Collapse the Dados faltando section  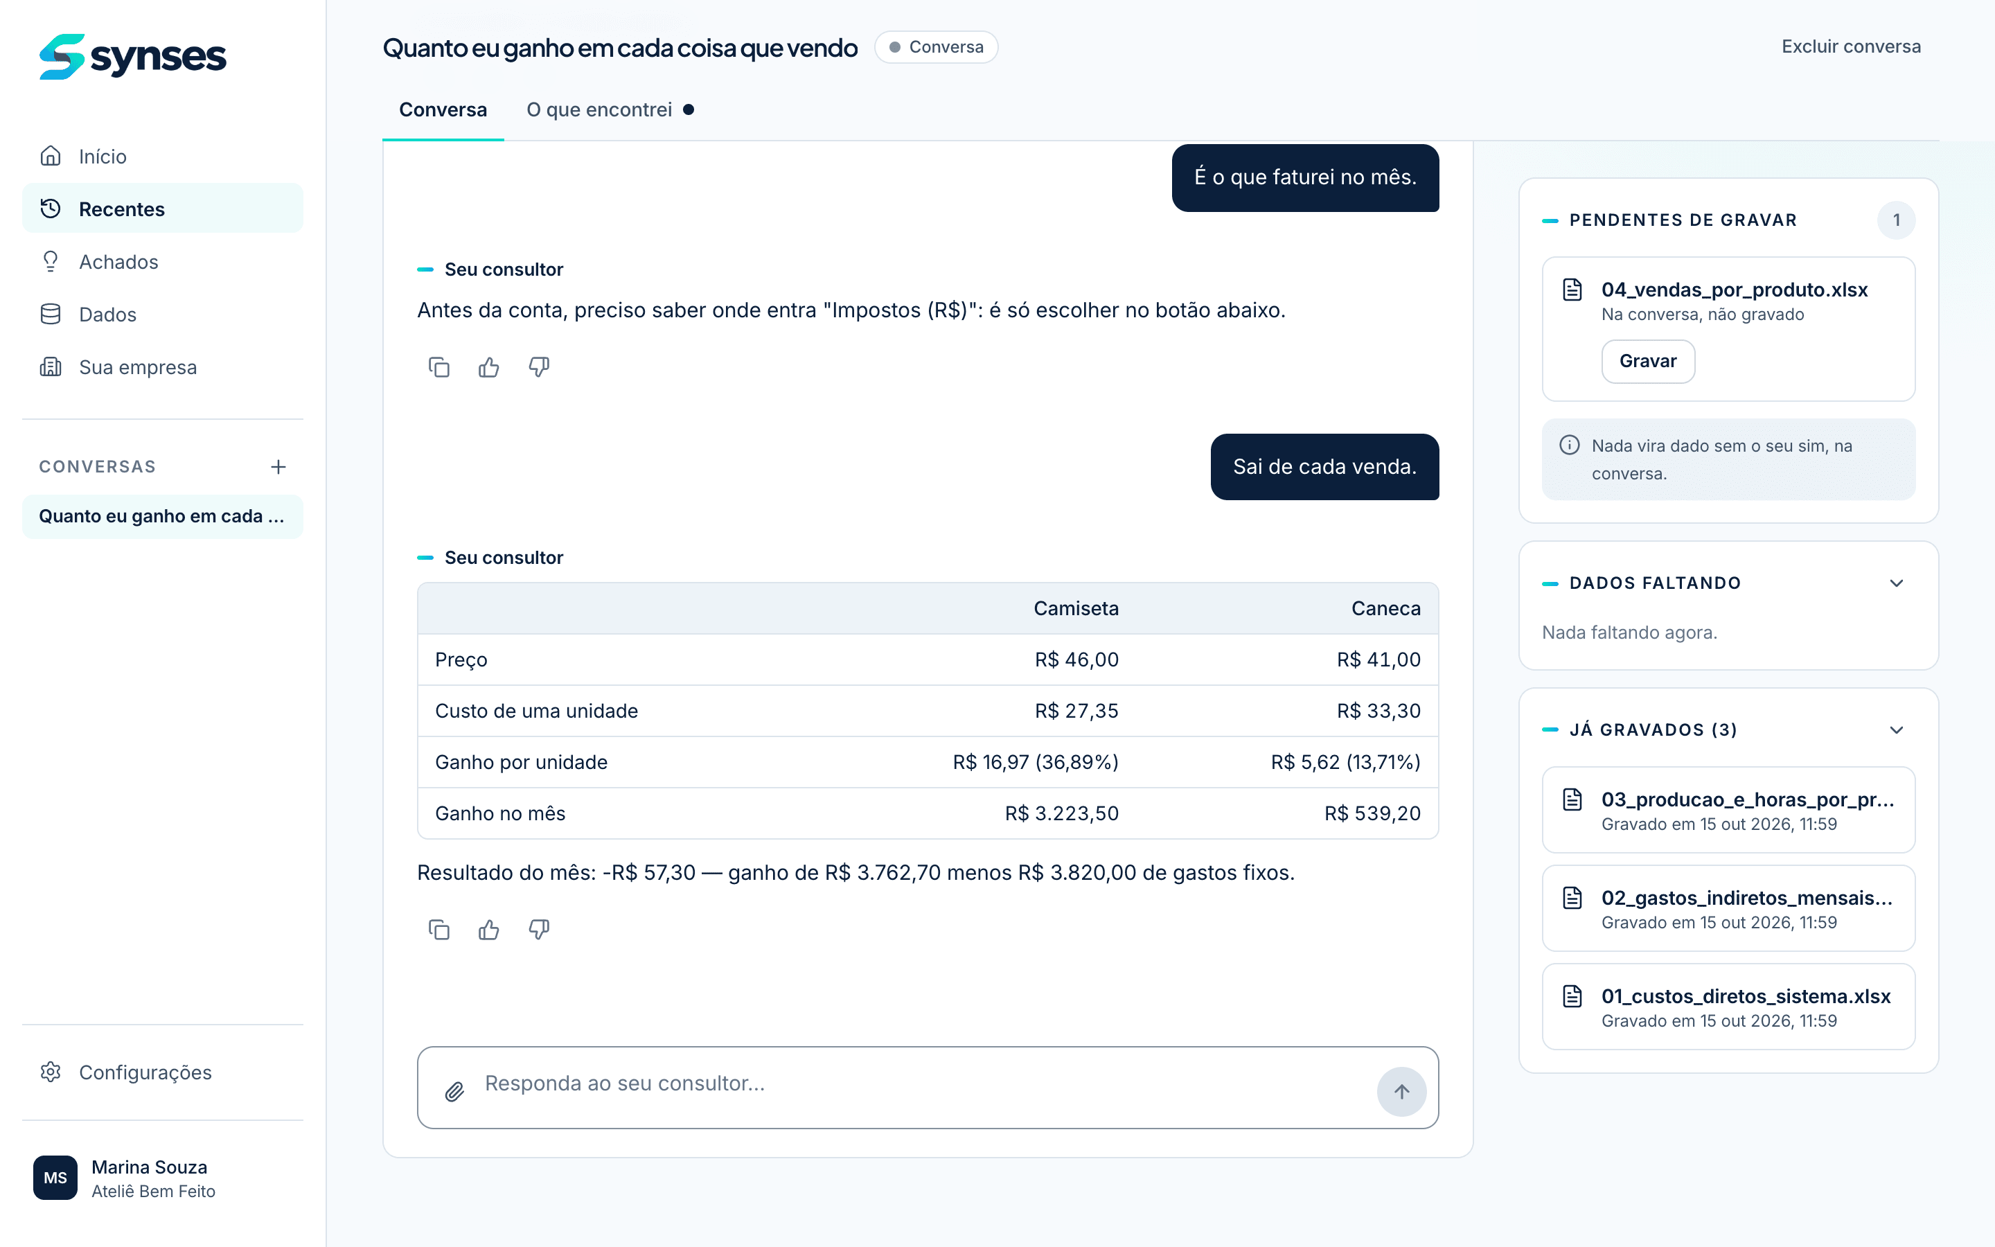pyautogui.click(x=1896, y=583)
